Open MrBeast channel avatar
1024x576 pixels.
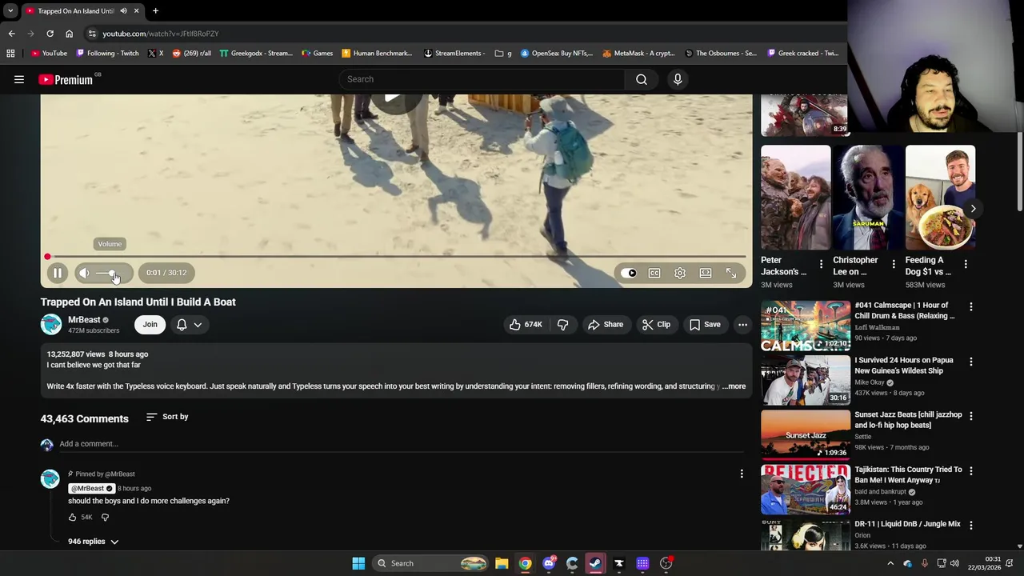pyautogui.click(x=51, y=324)
